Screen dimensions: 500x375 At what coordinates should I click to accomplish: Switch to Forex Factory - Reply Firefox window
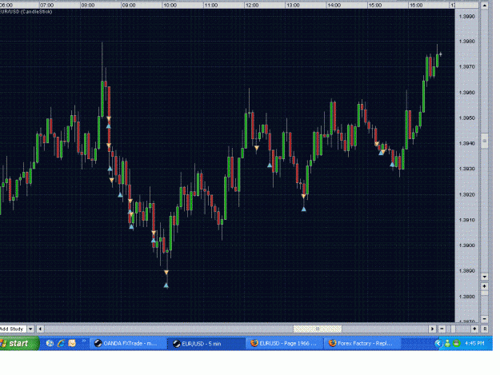362,344
